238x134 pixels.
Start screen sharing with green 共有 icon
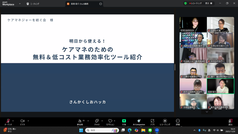click(124, 121)
